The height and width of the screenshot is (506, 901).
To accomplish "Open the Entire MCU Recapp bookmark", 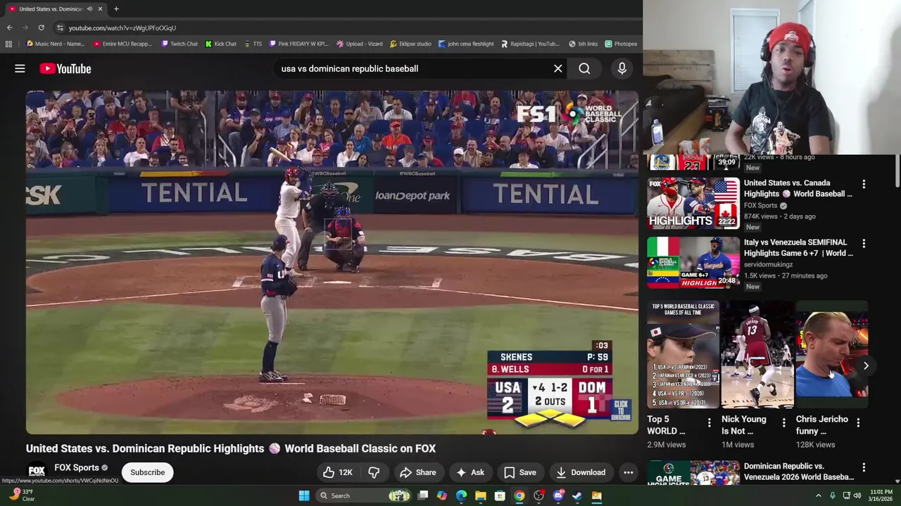I will point(122,44).
